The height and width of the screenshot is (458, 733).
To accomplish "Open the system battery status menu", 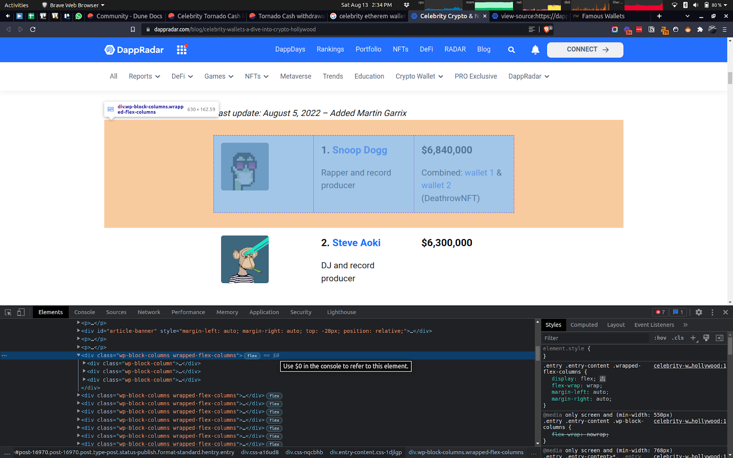I will 716,5.
